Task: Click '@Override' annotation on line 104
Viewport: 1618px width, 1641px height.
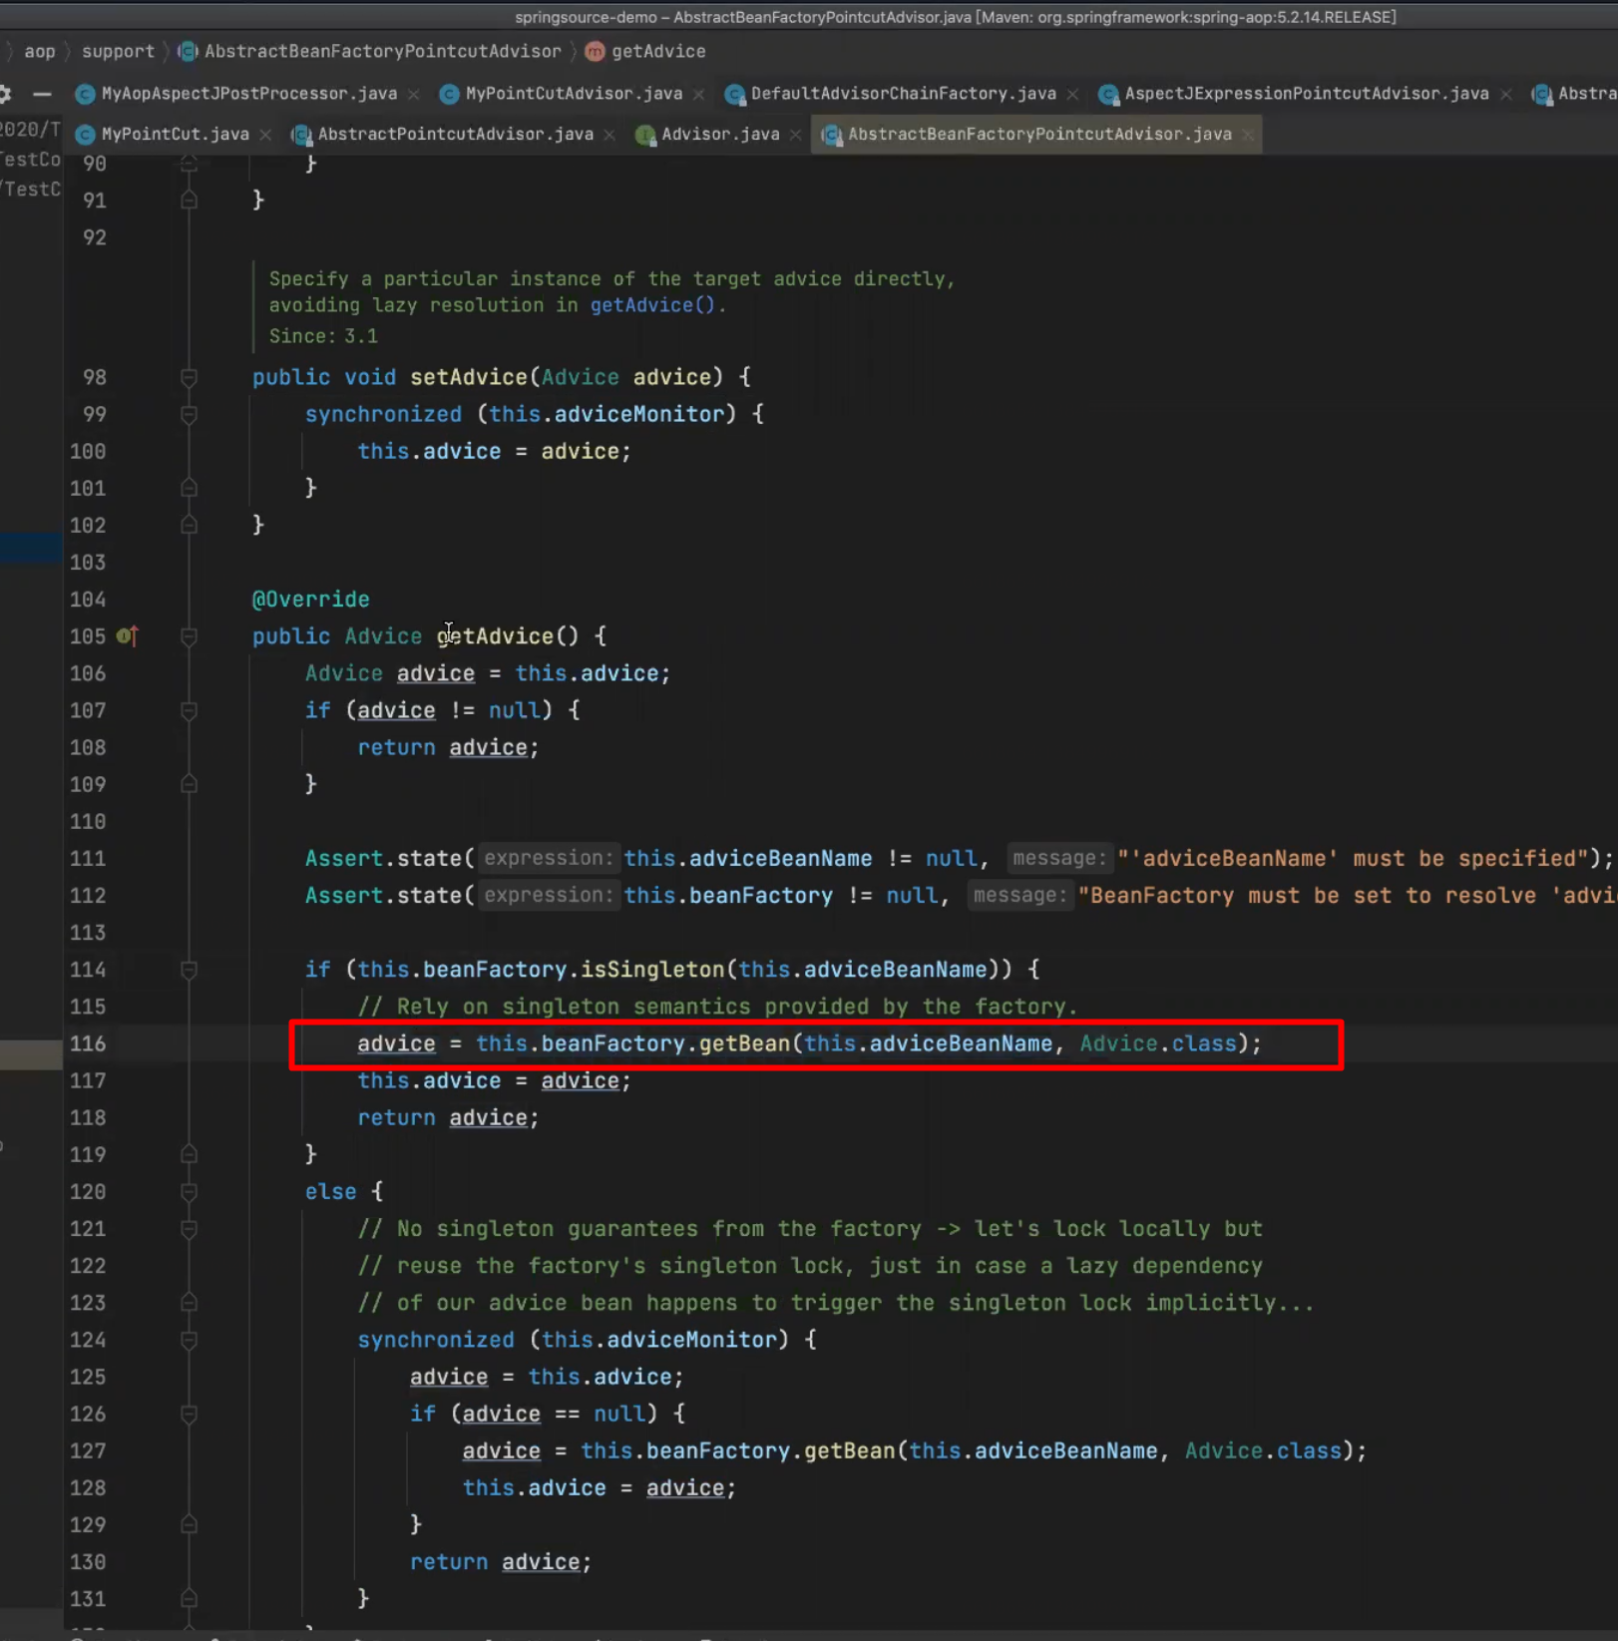Action: point(310,600)
